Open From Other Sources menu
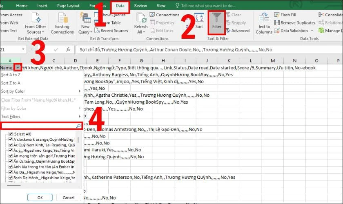This screenshot has height=204, width=343. [x=36, y=23]
